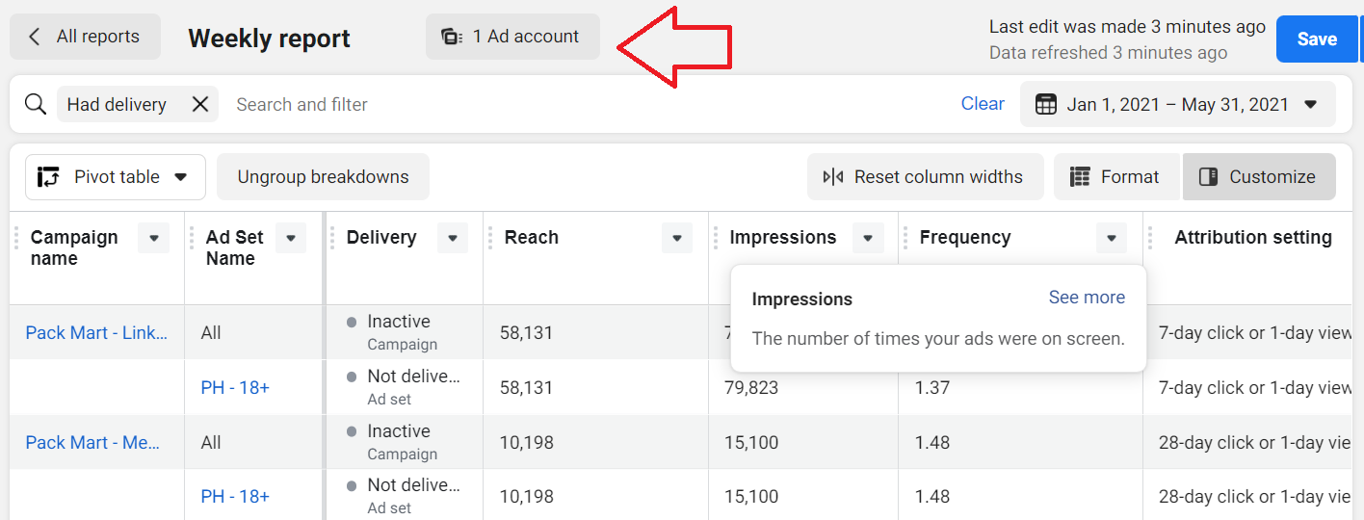Screen dimensions: 1364x520
Task: Open PH - 18+ ad set with reach 10,198
Action: [235, 497]
